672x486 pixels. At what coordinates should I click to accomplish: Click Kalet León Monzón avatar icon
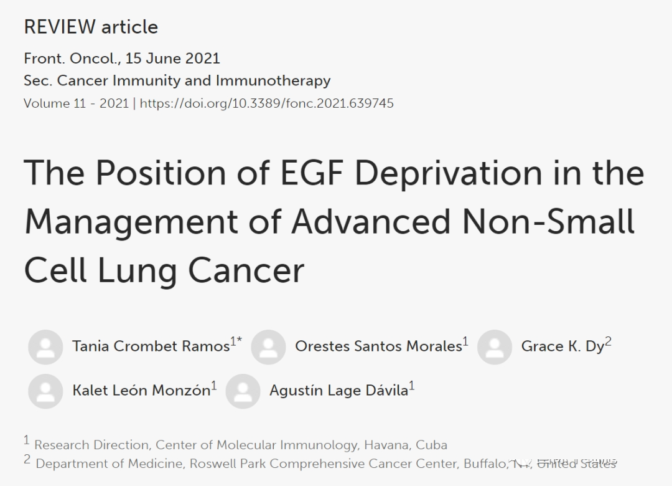click(45, 391)
